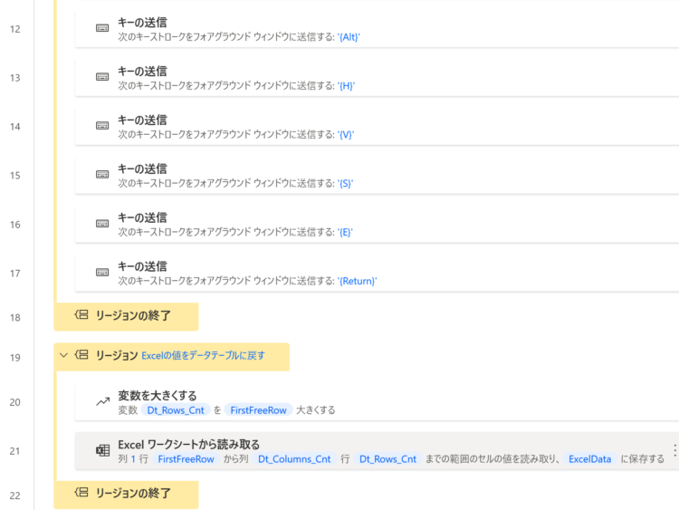The width and height of the screenshot is (679, 510).
Task: Click 'までの範囲のセルの値を読み取り' text
Action: point(493,459)
